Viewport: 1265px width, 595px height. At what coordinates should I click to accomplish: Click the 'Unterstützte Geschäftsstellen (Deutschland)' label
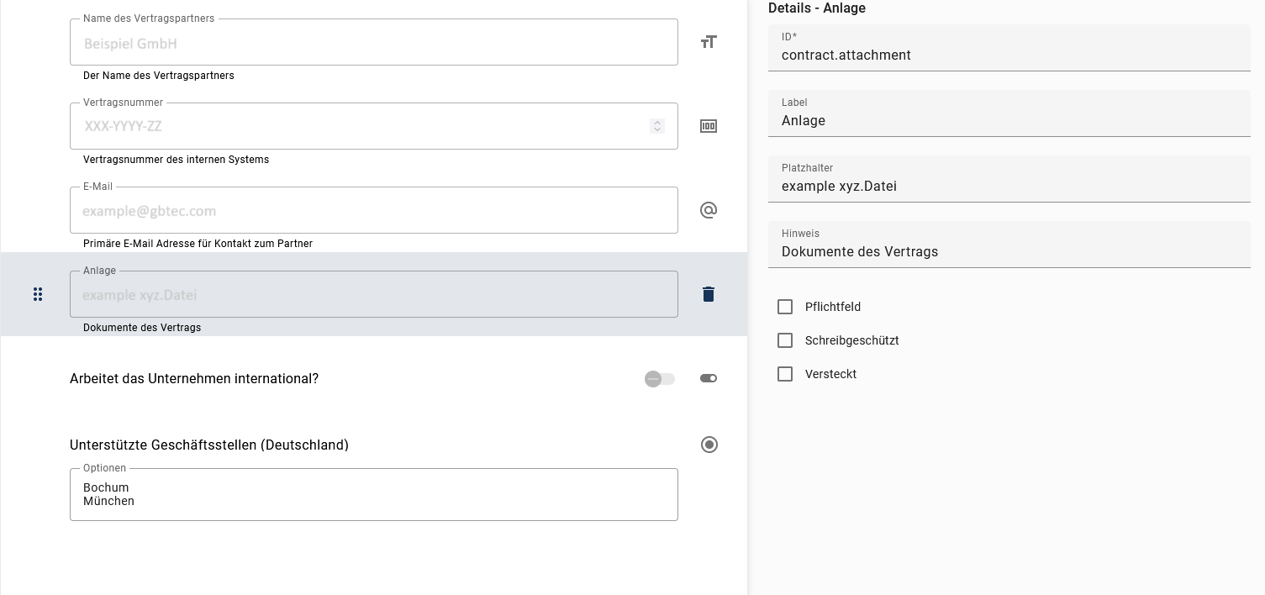[x=209, y=445]
